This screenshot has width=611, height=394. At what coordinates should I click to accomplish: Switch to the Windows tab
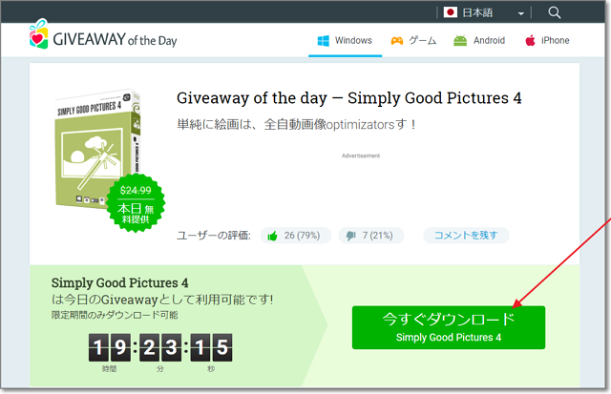(x=345, y=40)
